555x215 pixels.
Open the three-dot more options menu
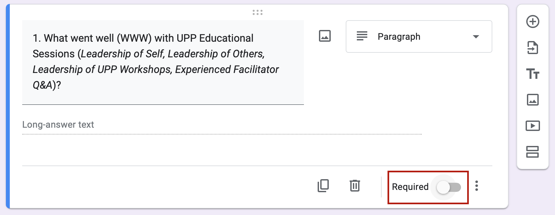[477, 186]
